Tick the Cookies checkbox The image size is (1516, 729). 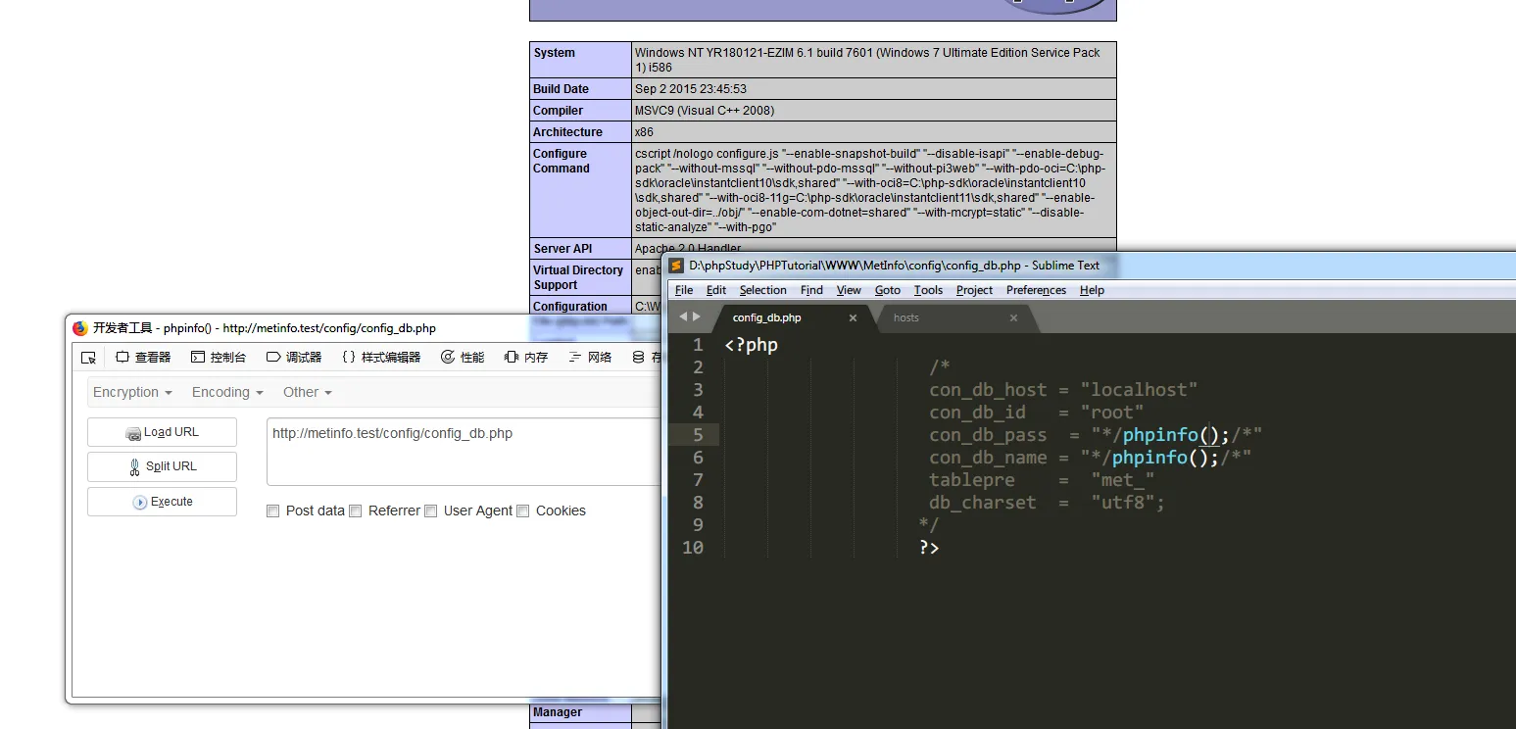point(523,510)
